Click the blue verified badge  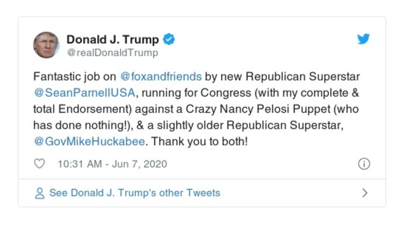click(170, 39)
